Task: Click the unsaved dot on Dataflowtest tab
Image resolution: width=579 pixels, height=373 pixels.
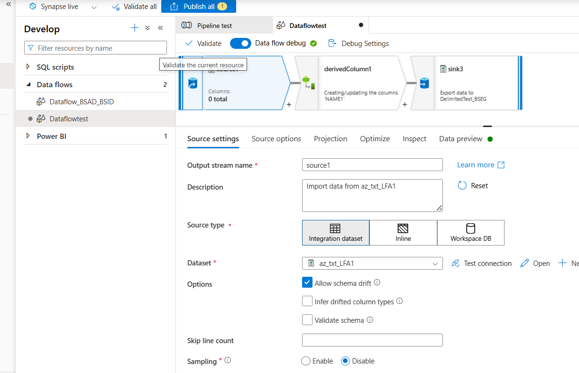Action: pyautogui.click(x=361, y=26)
